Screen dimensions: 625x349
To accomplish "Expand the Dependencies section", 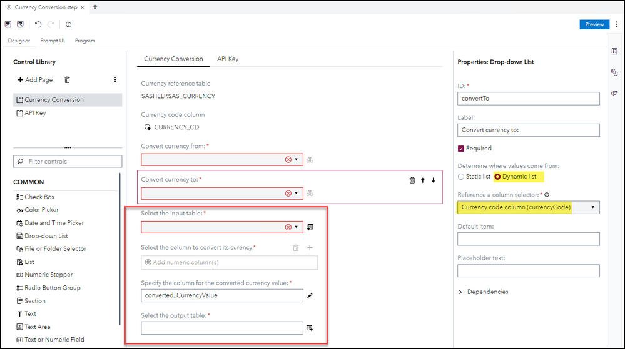I will point(461,292).
